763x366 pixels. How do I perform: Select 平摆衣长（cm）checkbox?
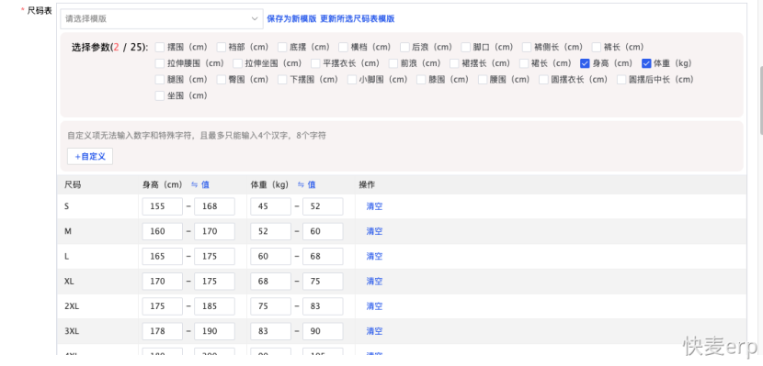315,63
